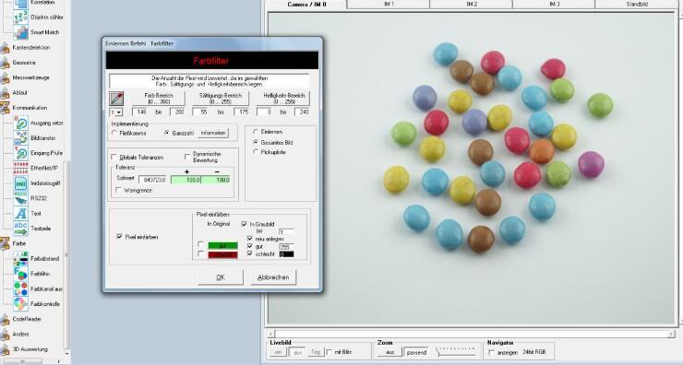Choose the Farbkontrolle color wheel icon
This screenshot has height=365, width=683.
click(x=20, y=303)
